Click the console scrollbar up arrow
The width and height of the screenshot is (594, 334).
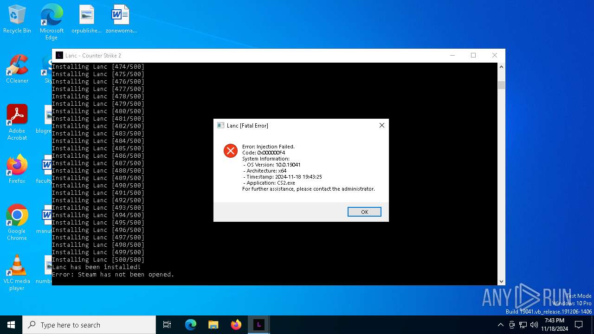501,67
